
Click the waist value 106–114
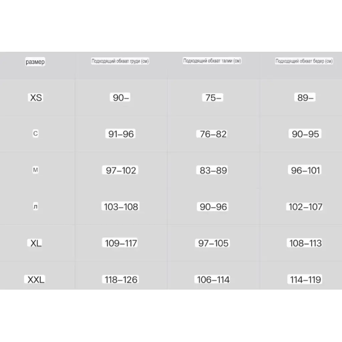point(213,280)
